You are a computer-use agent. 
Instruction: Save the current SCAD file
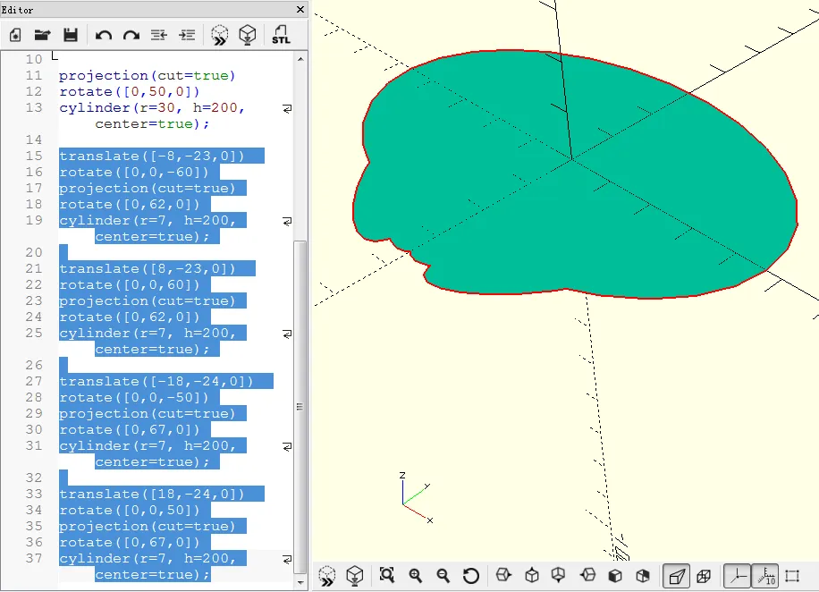tap(71, 35)
